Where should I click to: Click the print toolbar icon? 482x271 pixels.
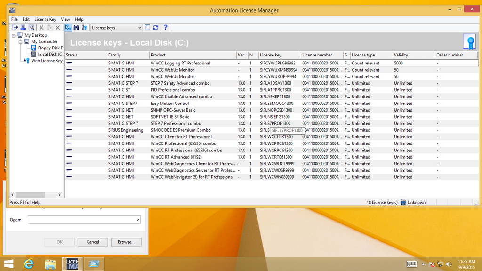23,28
